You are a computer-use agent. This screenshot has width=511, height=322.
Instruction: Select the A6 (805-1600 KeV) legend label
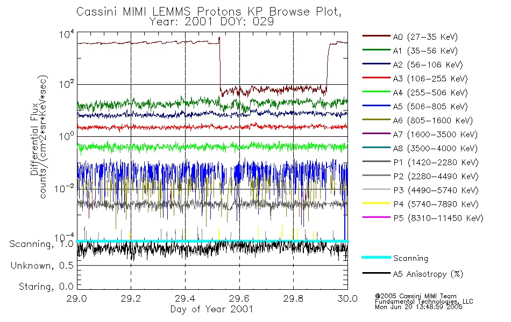pos(433,121)
